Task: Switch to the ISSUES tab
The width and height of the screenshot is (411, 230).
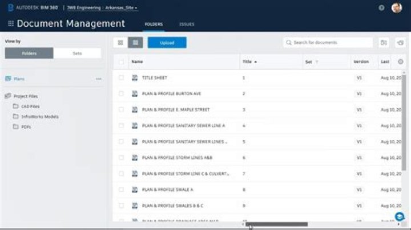Action: coord(187,24)
